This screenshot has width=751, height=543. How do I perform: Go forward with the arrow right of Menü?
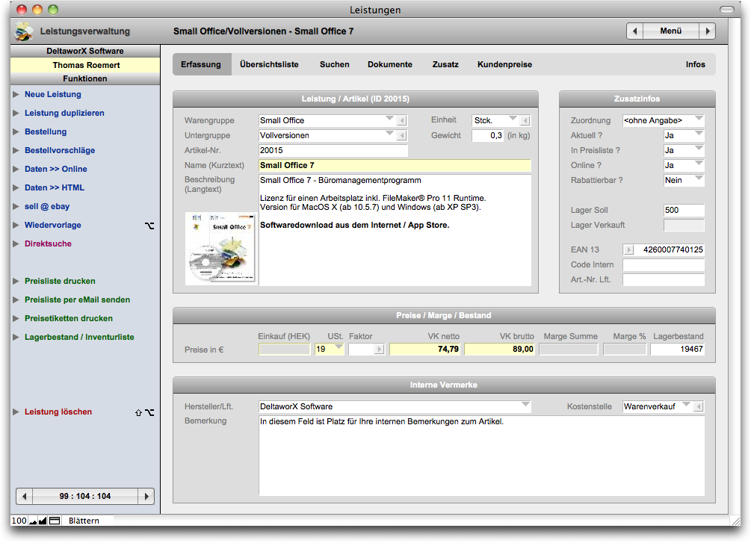click(708, 31)
